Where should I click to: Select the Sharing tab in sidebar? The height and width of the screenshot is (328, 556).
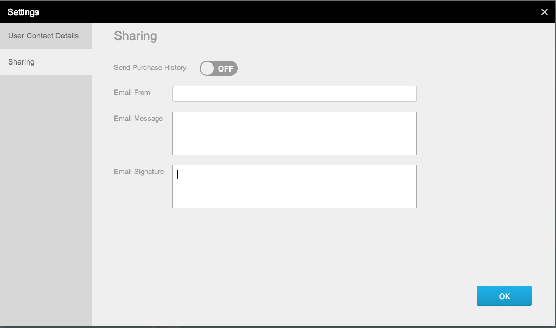46,62
